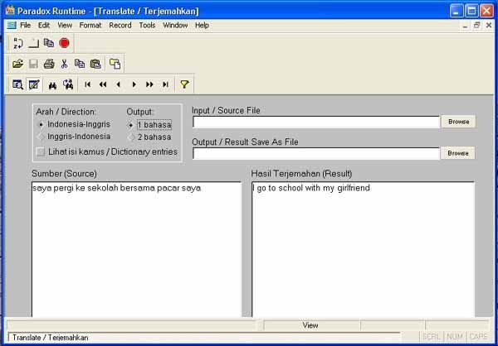This screenshot has width=498, height=346.
Task: Open the Window menu
Action: (175, 26)
